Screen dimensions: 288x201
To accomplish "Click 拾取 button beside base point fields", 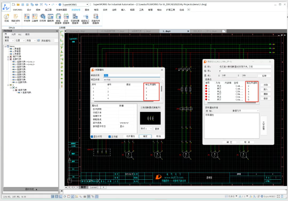I will click(x=264, y=75).
